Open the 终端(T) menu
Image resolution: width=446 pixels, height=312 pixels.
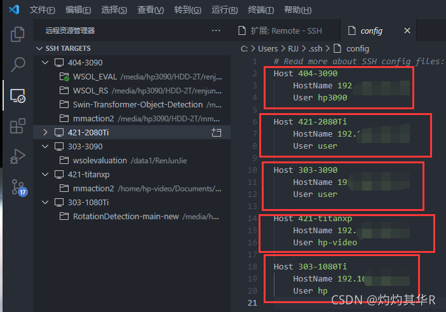coord(261,10)
